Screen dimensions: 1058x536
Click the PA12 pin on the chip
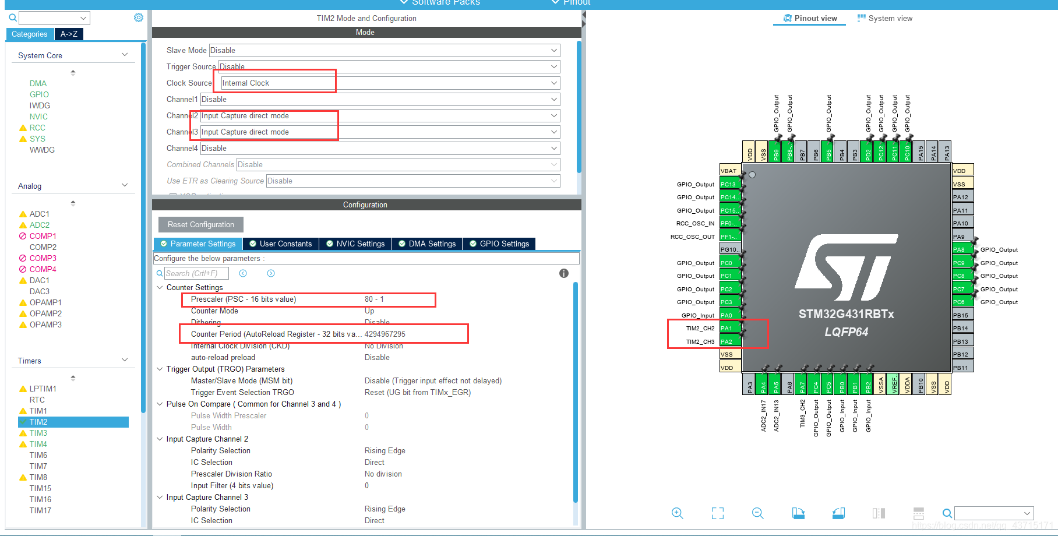coord(963,197)
